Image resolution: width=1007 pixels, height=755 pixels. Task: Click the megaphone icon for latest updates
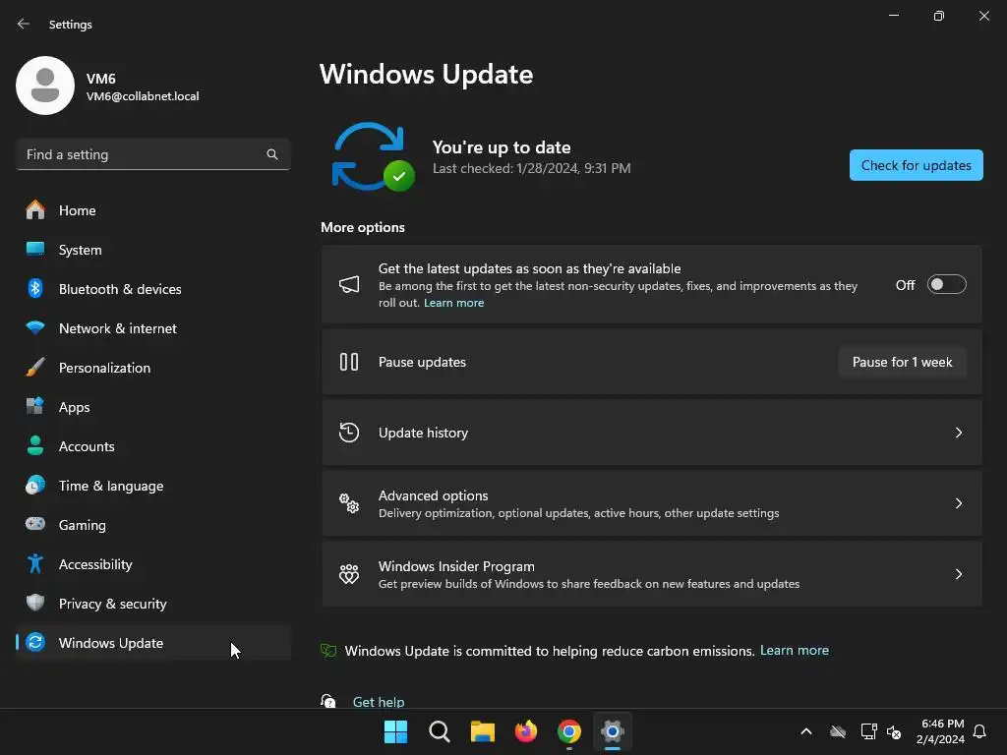coord(349,284)
